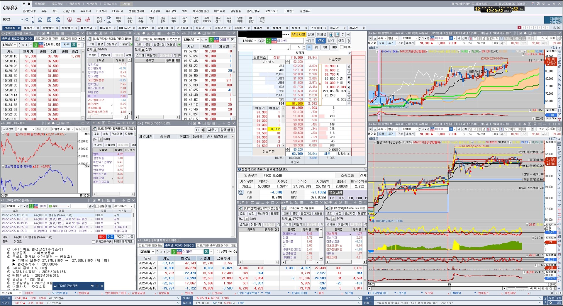Toggle the 종목자동연동 checkbox
Screen dimensions: 563x306
click(94, 242)
